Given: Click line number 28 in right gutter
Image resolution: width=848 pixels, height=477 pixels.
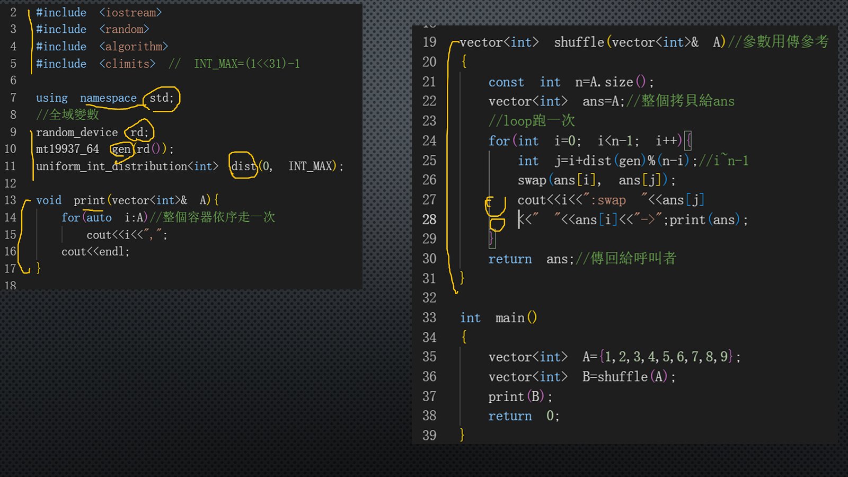Looking at the screenshot, I should tap(429, 219).
